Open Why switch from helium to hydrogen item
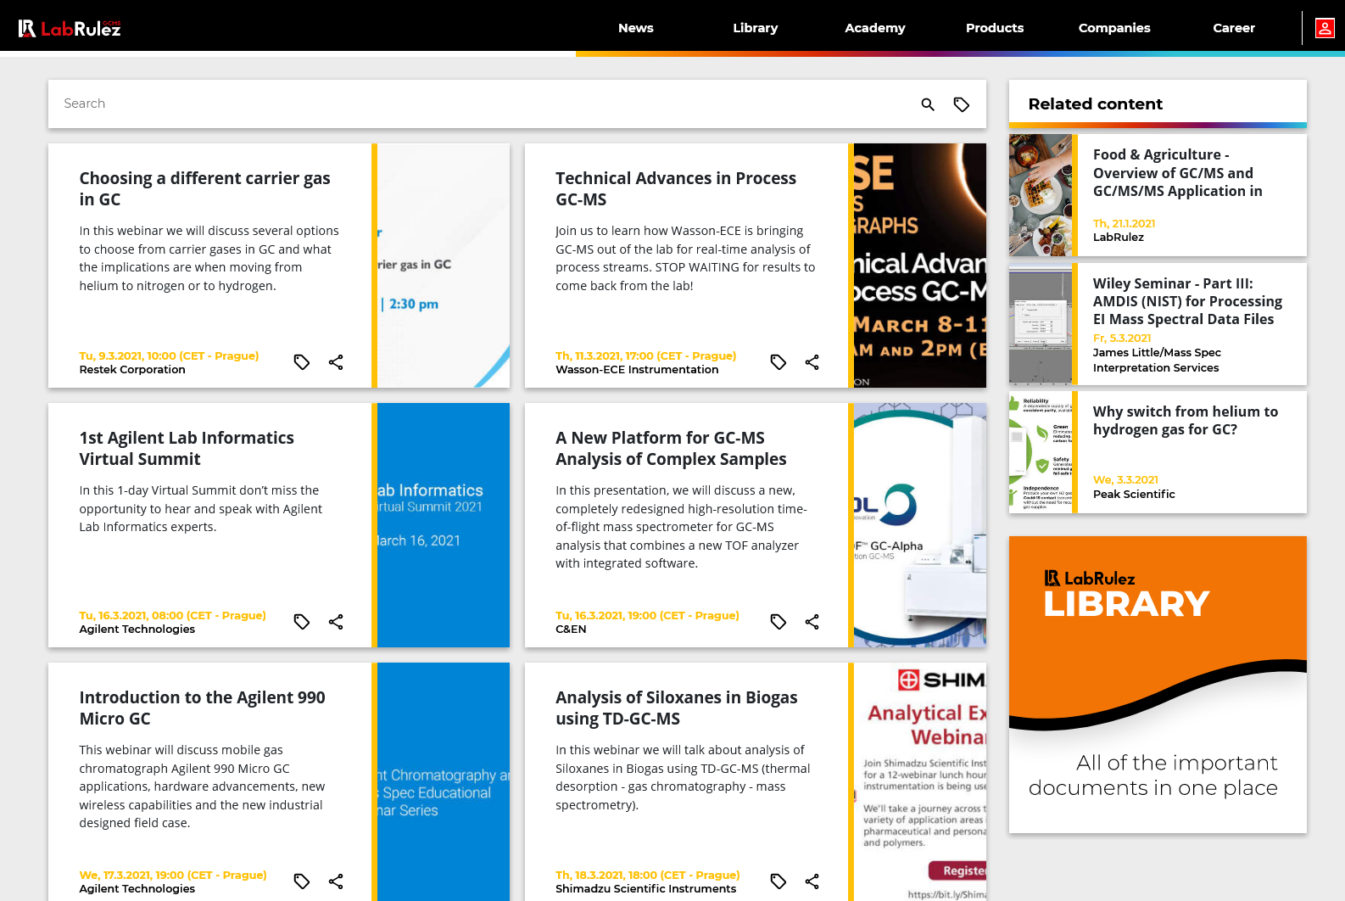Screen dimensions: 1345x901 tap(1186, 420)
